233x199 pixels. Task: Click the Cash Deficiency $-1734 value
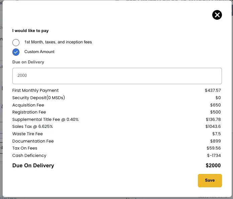[214, 156]
